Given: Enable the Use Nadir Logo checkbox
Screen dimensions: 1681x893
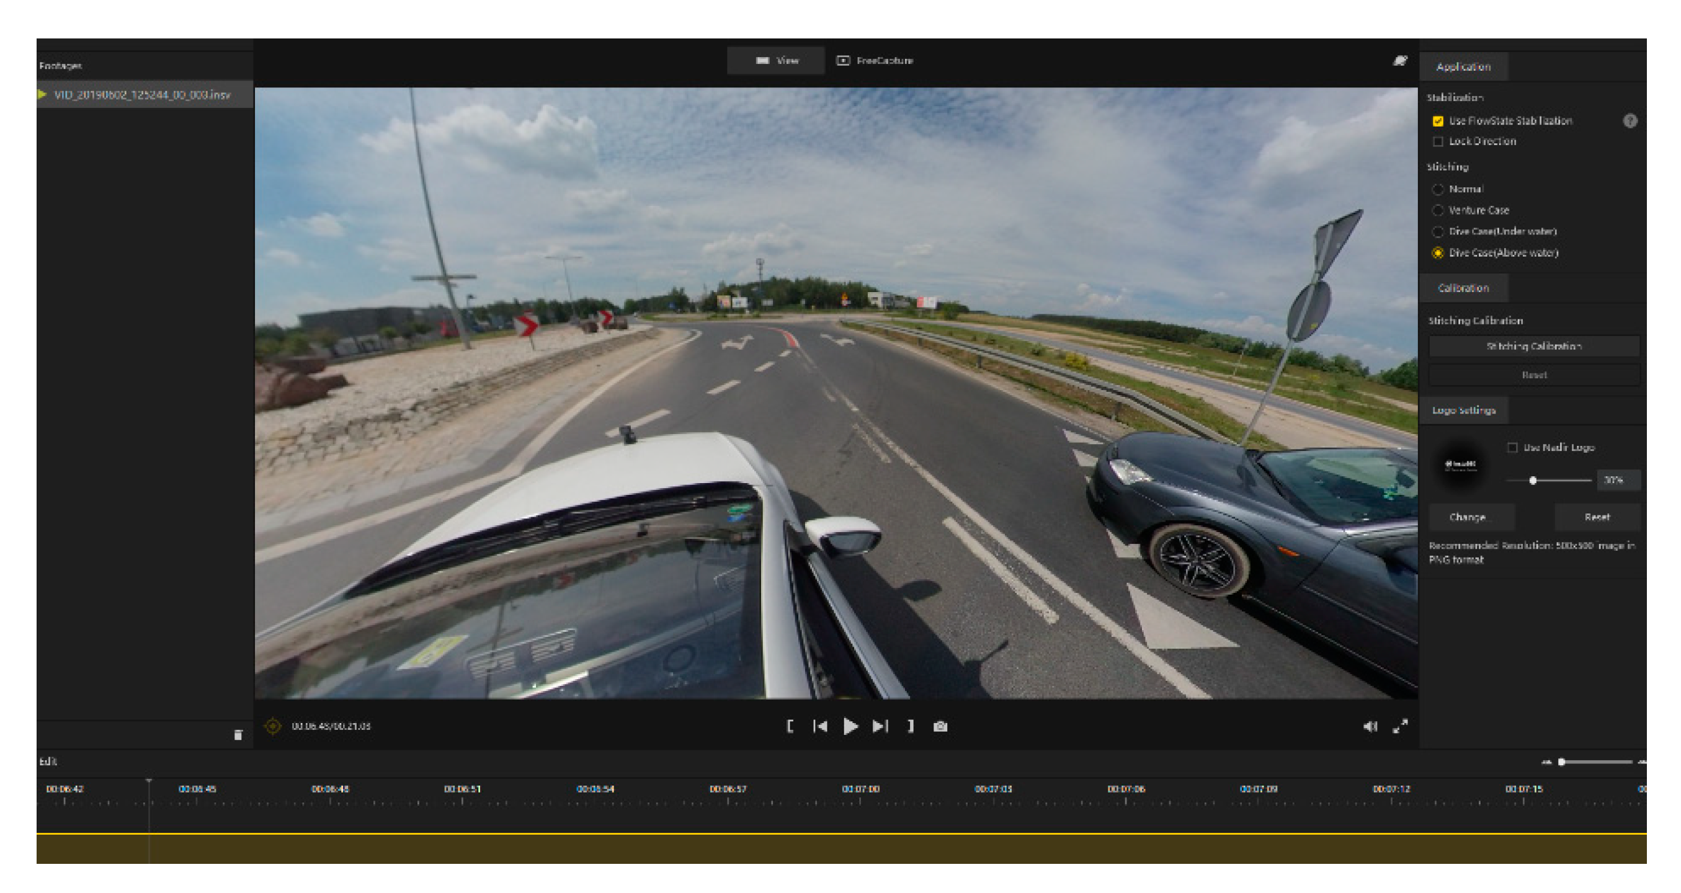Looking at the screenshot, I should tap(1512, 448).
